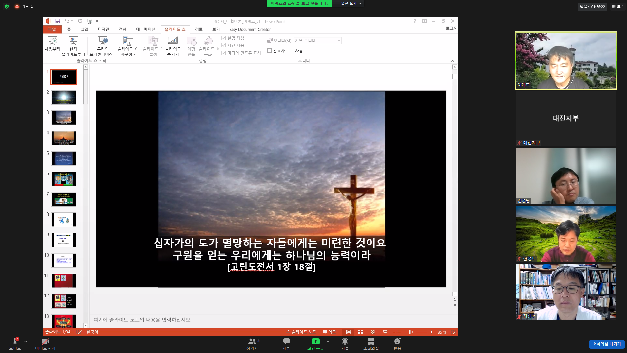Open online presentation (온라인 프레젠테이션) option
The width and height of the screenshot is (627, 353).
[x=103, y=46]
